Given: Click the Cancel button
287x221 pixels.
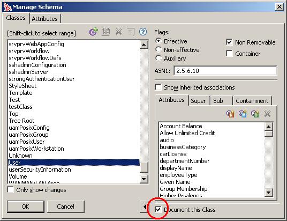Looking at the screenshot, I should point(66,207).
